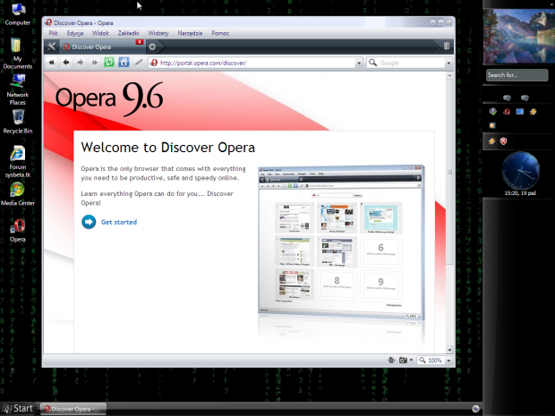Go to Home page icon

(x=124, y=63)
